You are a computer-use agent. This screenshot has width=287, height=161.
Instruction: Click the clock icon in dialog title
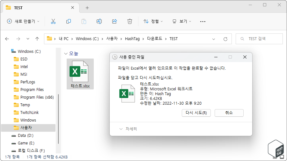[x=114, y=57]
